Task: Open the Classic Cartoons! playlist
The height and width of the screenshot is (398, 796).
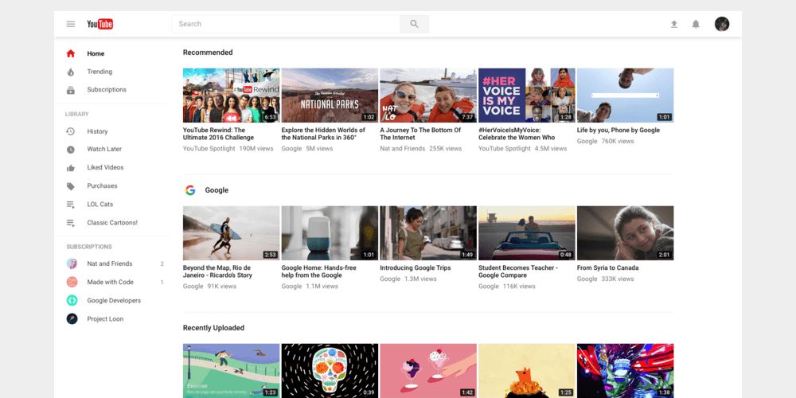Action: tap(112, 222)
